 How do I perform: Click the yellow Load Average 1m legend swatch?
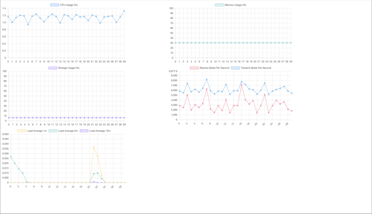(x=21, y=131)
